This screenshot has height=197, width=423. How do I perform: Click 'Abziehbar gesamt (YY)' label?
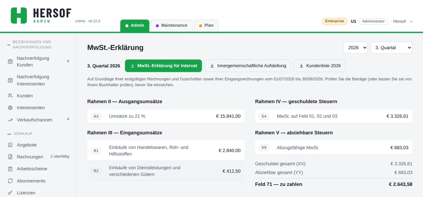click(x=279, y=173)
